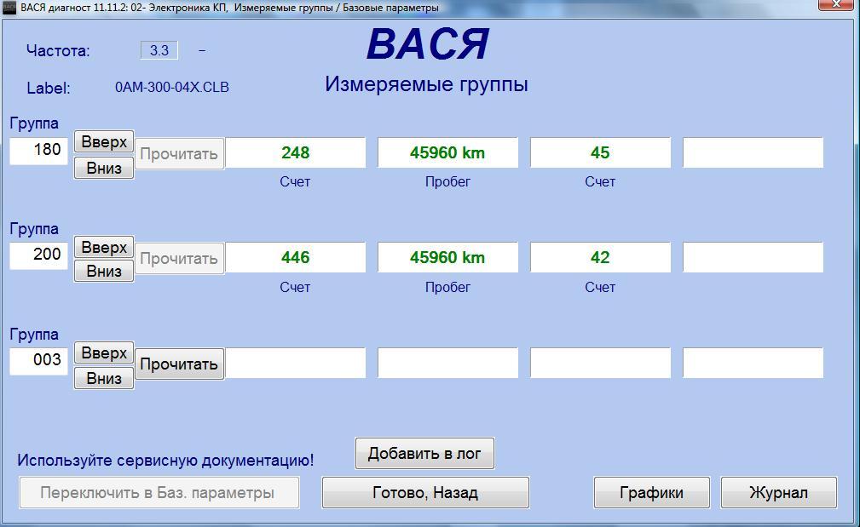
Task: Click Вверх button for group 180
Action: (x=104, y=142)
